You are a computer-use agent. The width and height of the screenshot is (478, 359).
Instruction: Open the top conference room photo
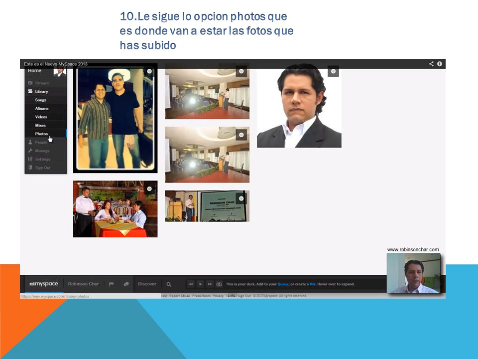[207, 92]
